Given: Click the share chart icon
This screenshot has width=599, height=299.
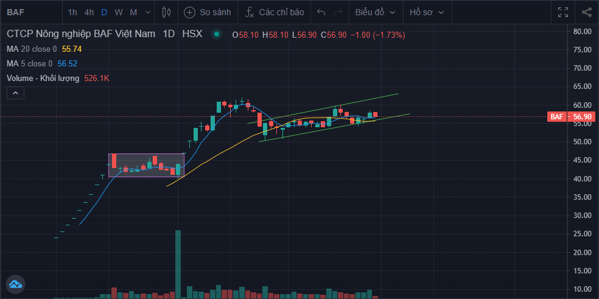Looking at the screenshot, I should [586, 12].
